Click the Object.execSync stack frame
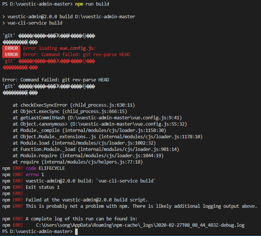The width and height of the screenshot is (261, 236). (x=70, y=111)
